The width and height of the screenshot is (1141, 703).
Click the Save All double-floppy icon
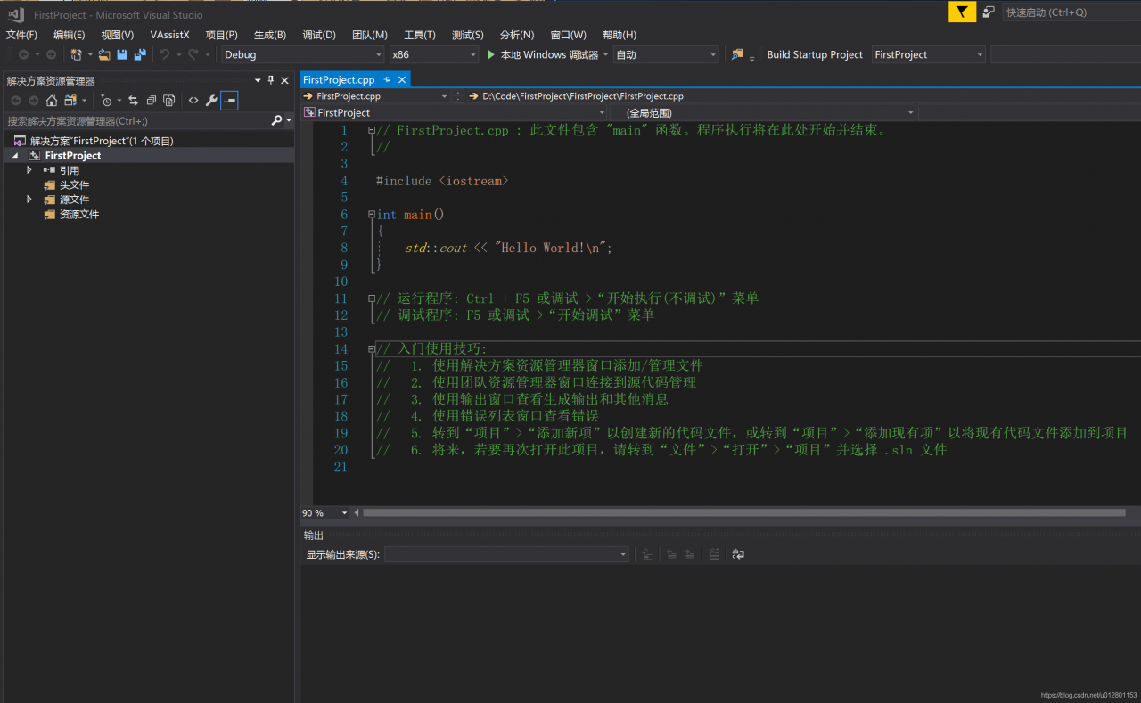140,54
